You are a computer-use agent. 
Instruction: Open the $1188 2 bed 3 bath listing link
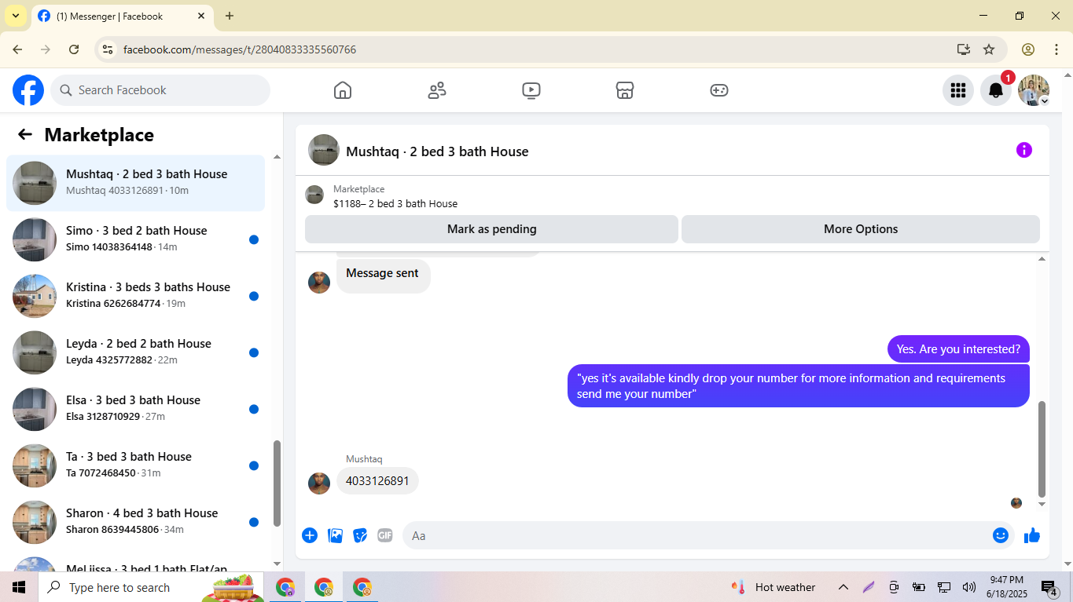[395, 203]
